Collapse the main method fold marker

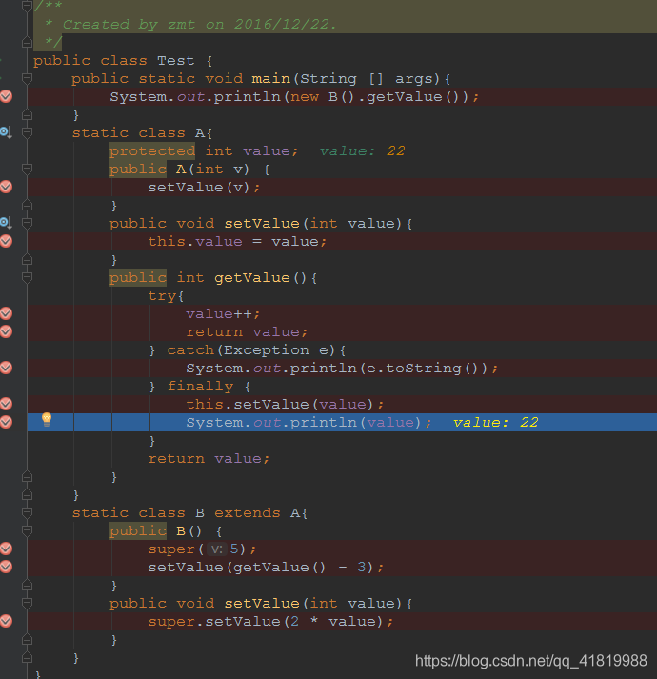pos(27,78)
